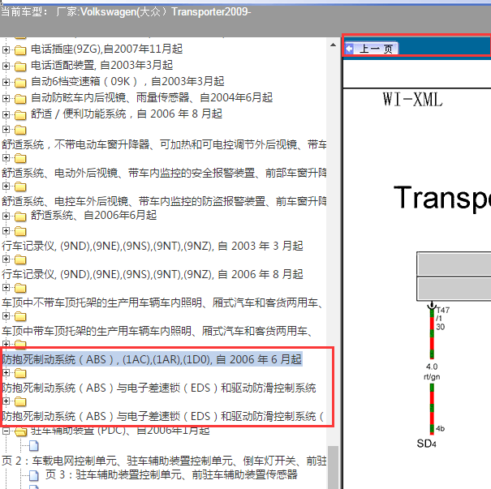The image size is (491, 489).
Task: Click the tree scrollbar up arrow
Action: [333, 45]
